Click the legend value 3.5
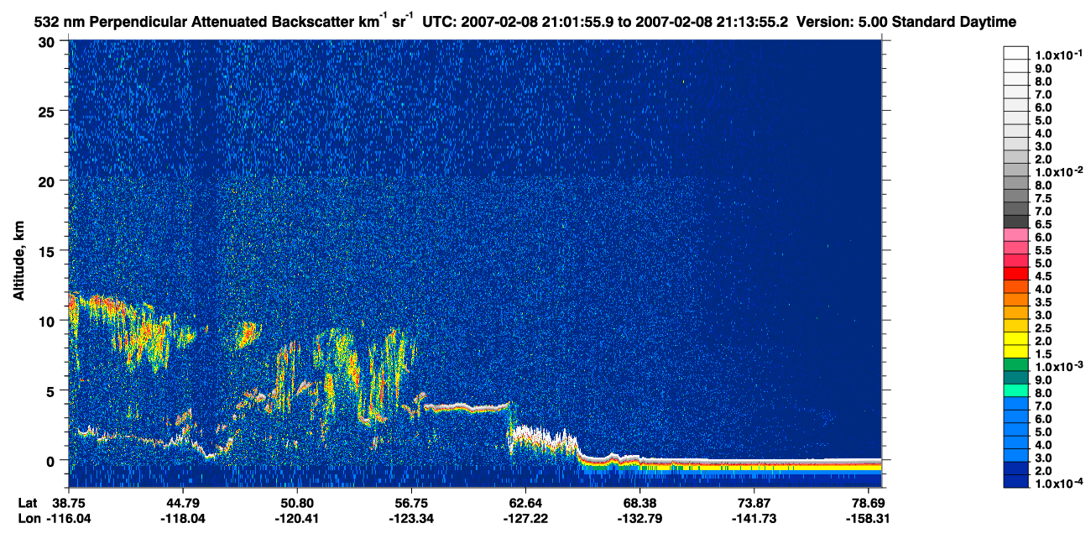The image size is (1091, 560). [1045, 302]
